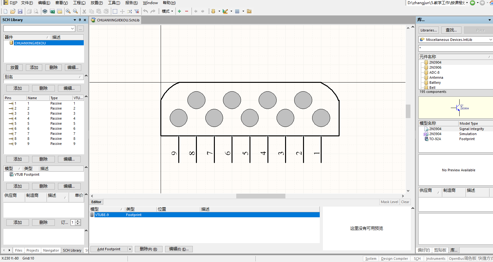Click the green plus add mode icon
The image size is (493, 262).
click(179, 11)
